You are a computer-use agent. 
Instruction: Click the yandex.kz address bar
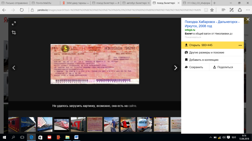pos(119,10)
